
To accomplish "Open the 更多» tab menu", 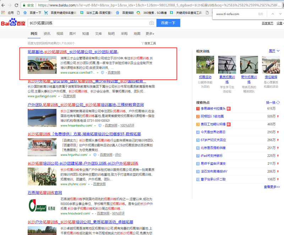I will point(150,34).
